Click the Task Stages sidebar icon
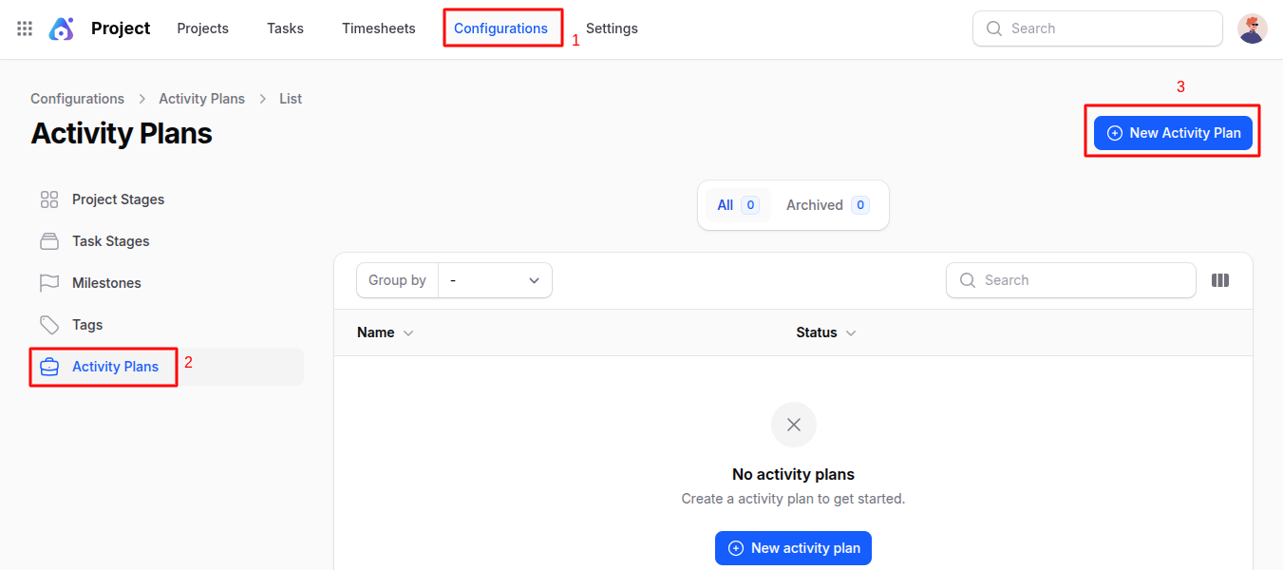Viewport: 1283px width, 570px height. tap(49, 241)
